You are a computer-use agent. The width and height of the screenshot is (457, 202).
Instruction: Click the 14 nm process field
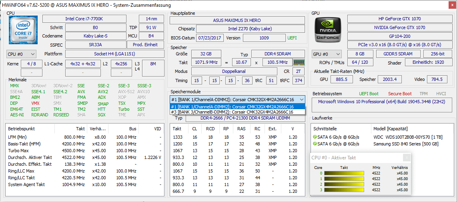pyautogui.click(x=152, y=19)
